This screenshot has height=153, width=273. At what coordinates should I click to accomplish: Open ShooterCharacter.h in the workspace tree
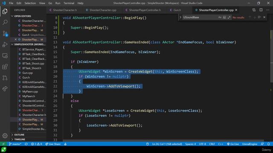click(34, 115)
